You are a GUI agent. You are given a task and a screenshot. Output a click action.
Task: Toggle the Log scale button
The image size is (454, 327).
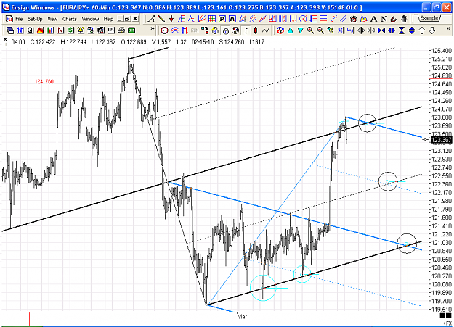coord(351,30)
